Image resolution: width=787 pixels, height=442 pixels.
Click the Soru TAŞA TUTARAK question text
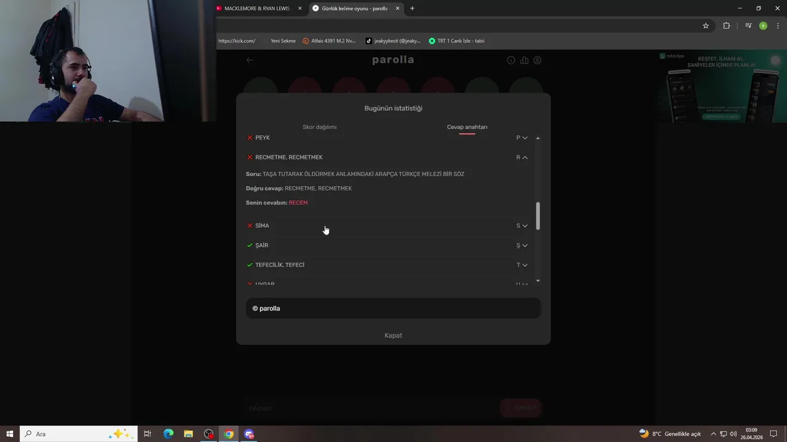pyautogui.click(x=355, y=174)
